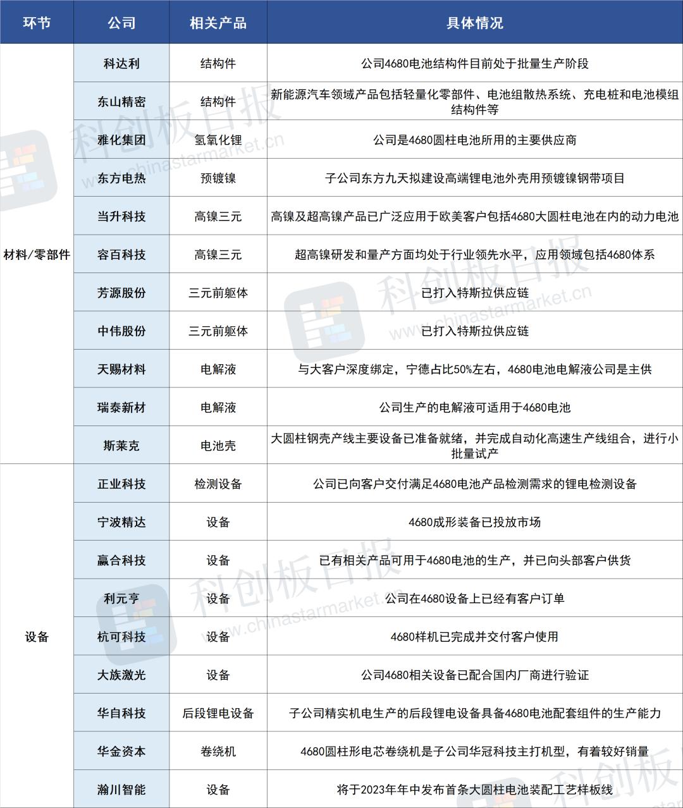The width and height of the screenshot is (683, 808).
Task: Click company name 赢合科技
Action: pos(121,560)
